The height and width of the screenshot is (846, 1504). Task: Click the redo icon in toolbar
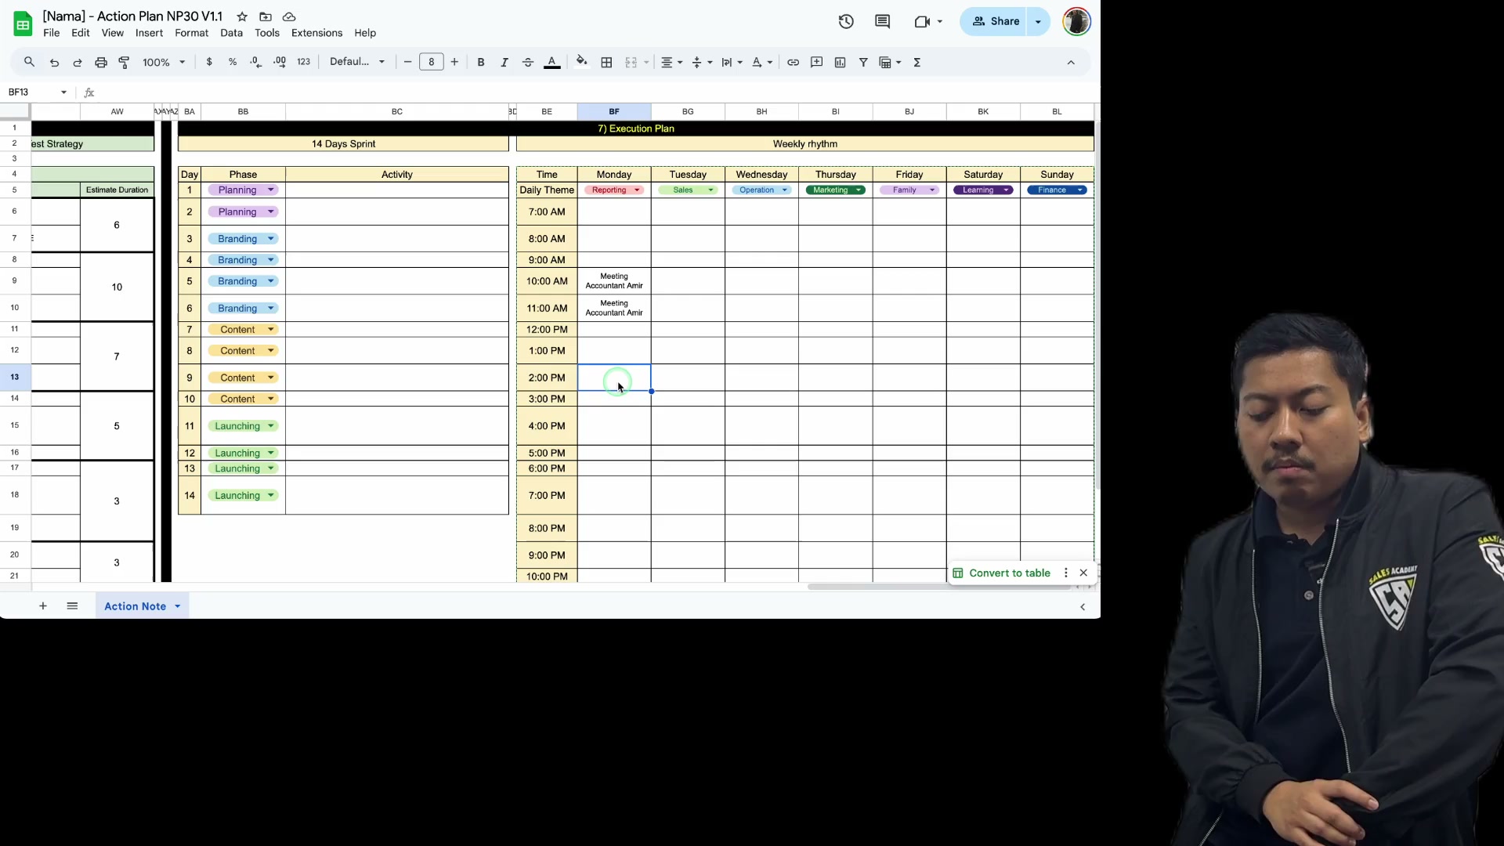click(77, 63)
